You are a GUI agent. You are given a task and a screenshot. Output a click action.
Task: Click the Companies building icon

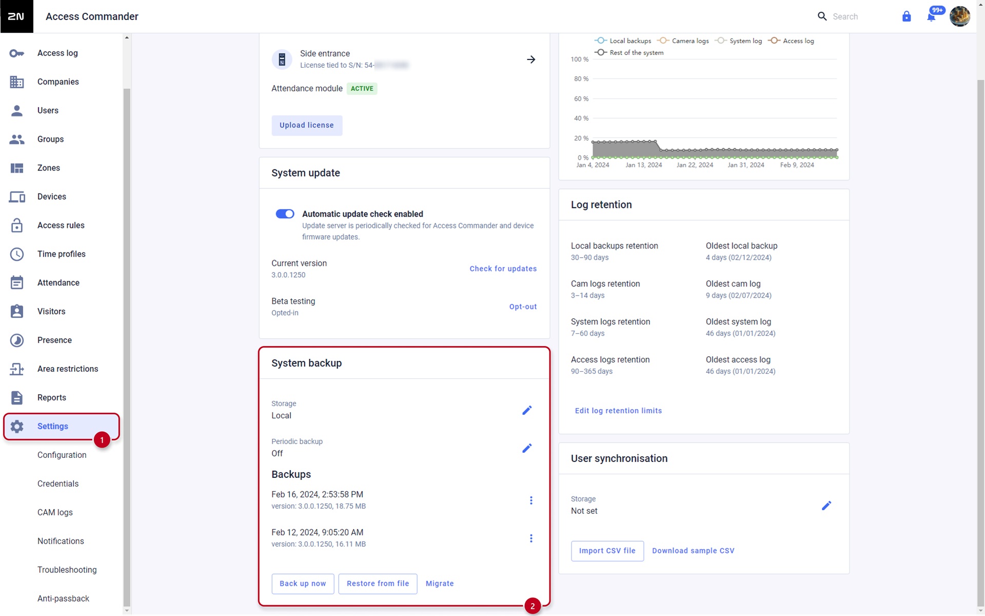[17, 82]
